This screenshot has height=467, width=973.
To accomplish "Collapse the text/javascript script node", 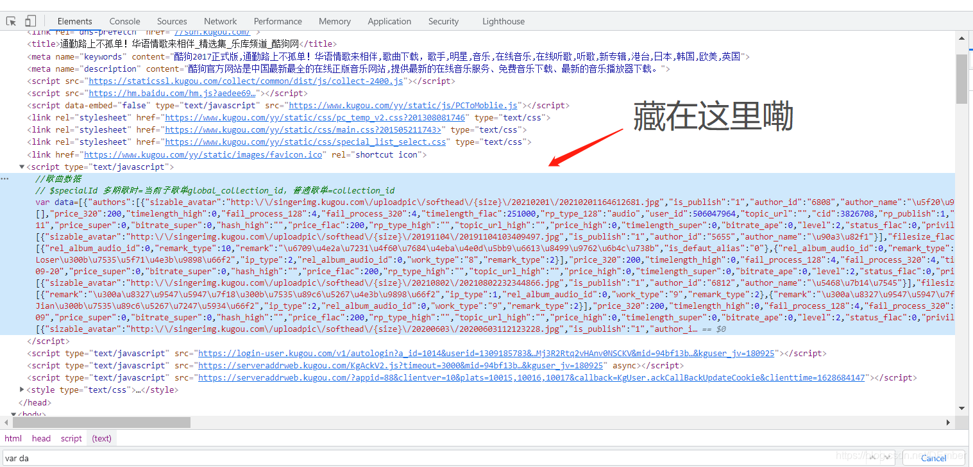I will pyautogui.click(x=22, y=167).
